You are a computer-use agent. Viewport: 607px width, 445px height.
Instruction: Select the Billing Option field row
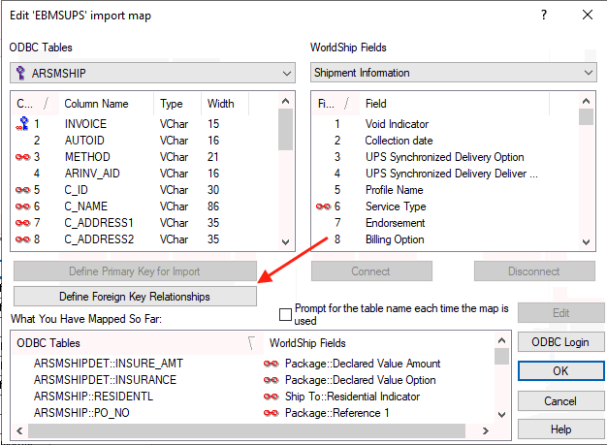click(395, 239)
